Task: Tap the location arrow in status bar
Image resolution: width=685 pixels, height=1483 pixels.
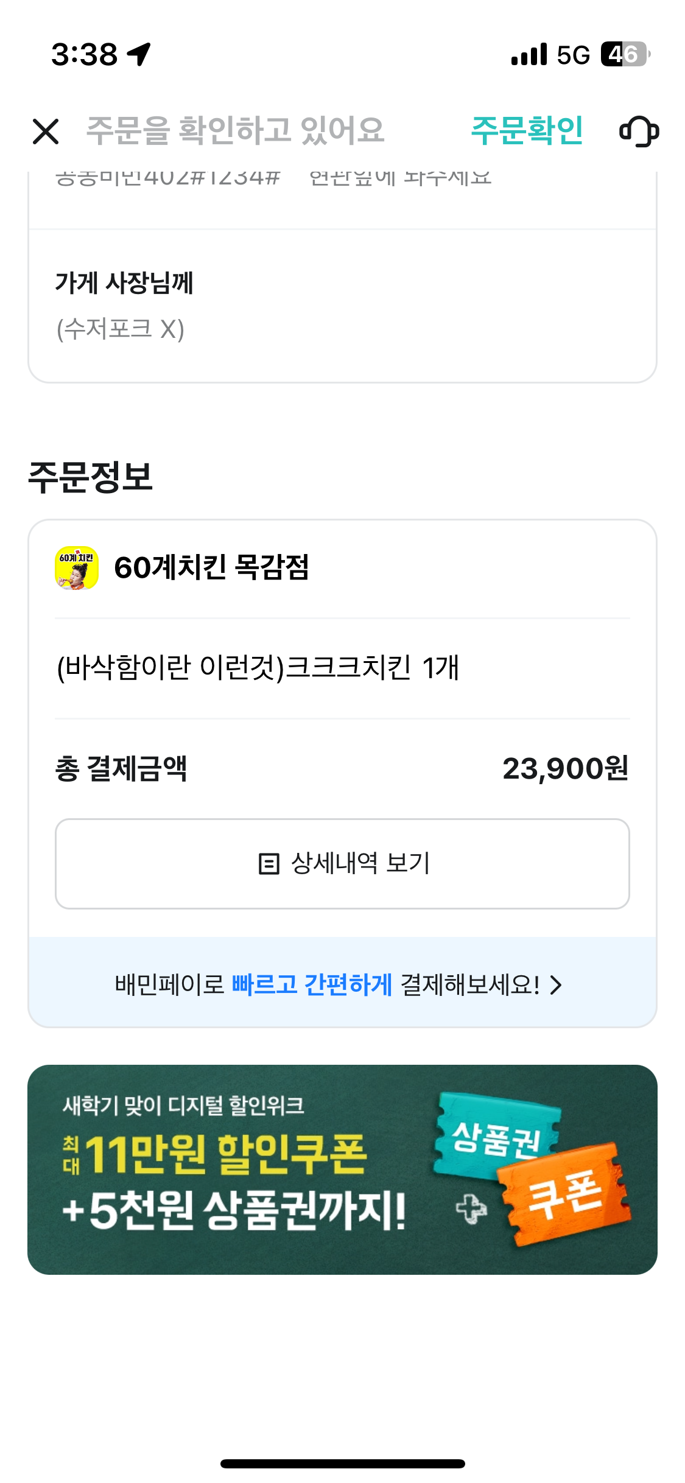Action: 139,54
